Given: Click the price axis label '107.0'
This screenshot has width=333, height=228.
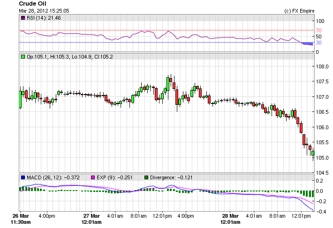Looking at the screenshot, I should pyautogui.click(x=322, y=97).
